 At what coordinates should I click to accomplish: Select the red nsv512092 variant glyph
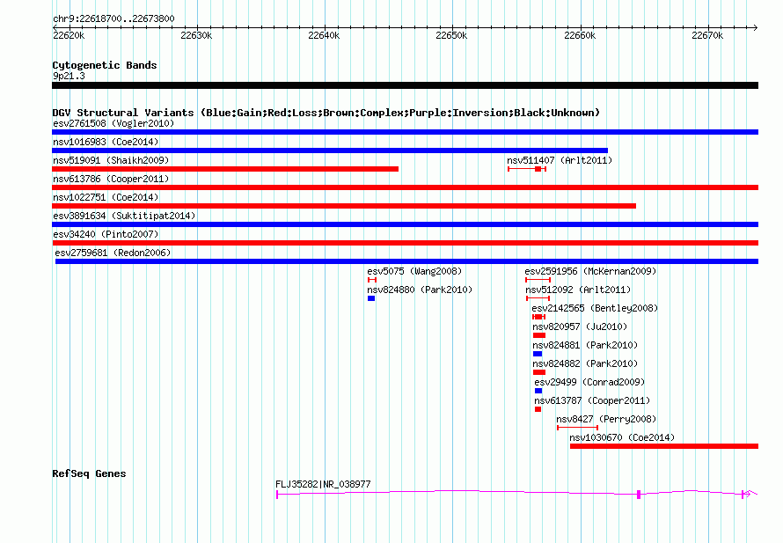click(x=538, y=298)
